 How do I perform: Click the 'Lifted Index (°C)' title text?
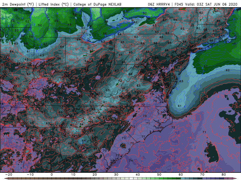54,4
